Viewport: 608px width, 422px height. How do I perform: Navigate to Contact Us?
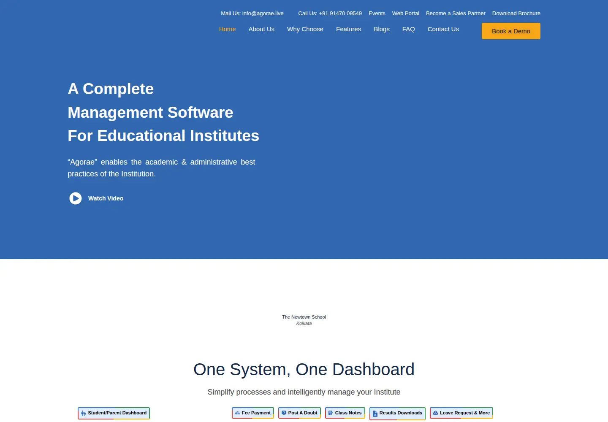(x=443, y=29)
